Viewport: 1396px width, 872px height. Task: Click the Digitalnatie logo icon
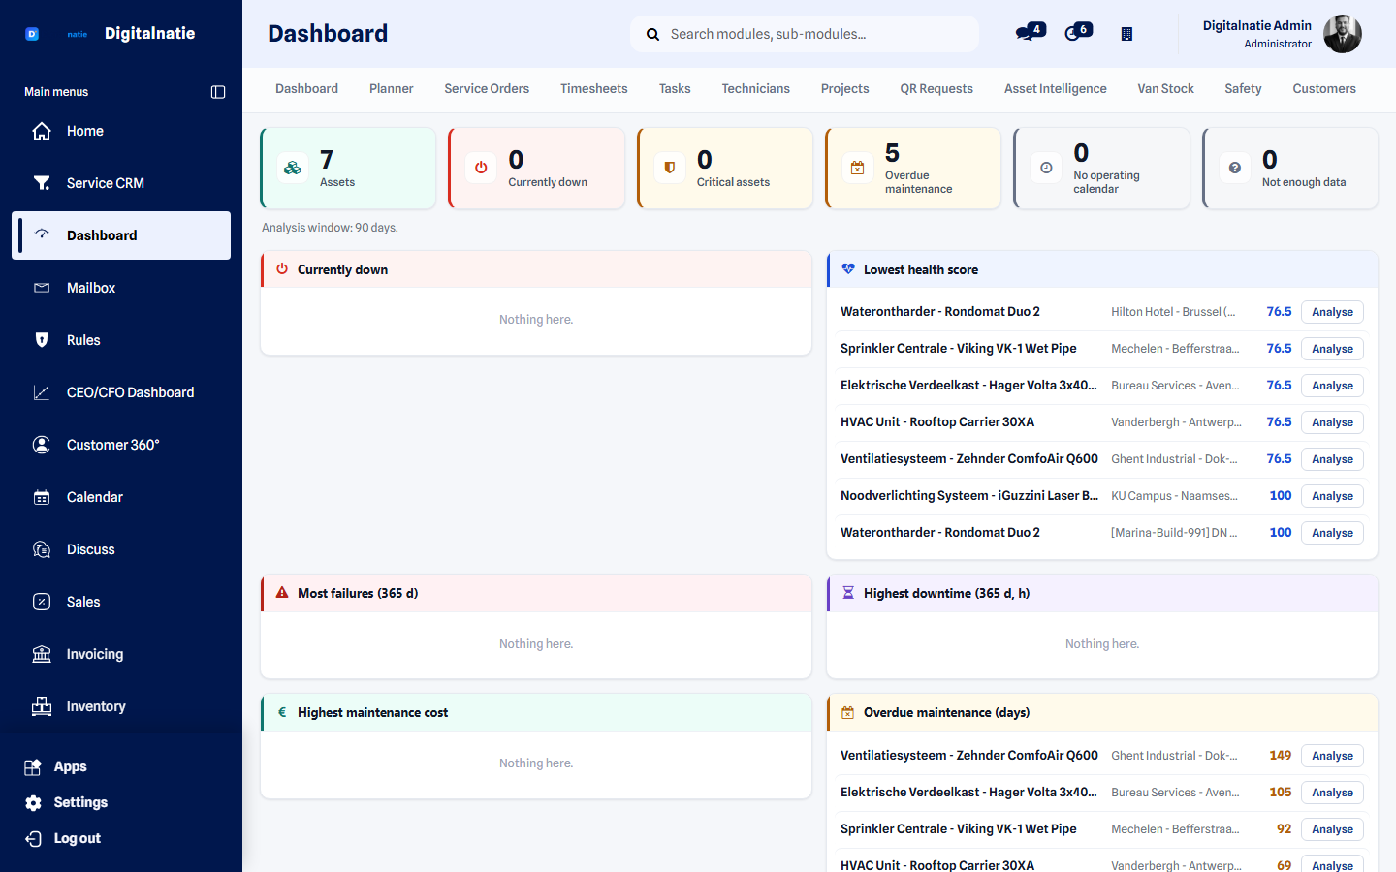point(32,34)
